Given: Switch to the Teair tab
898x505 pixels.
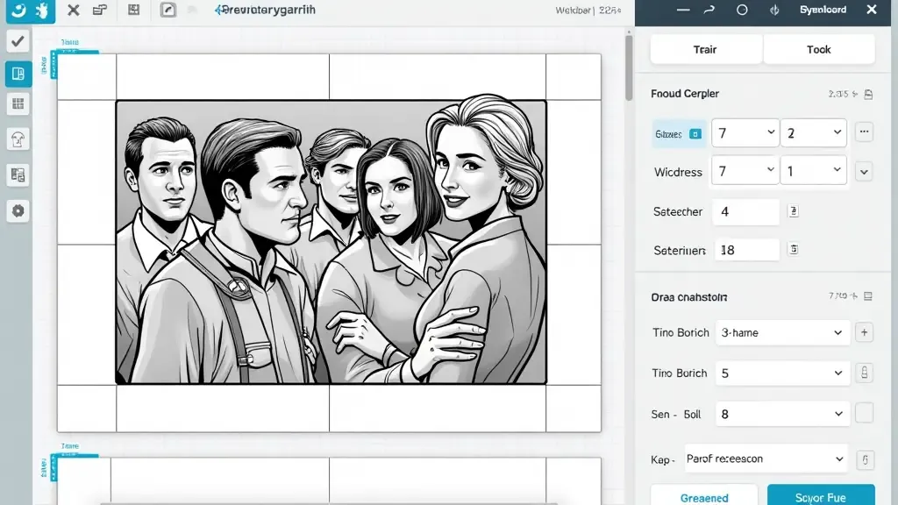Looking at the screenshot, I should 705,50.
